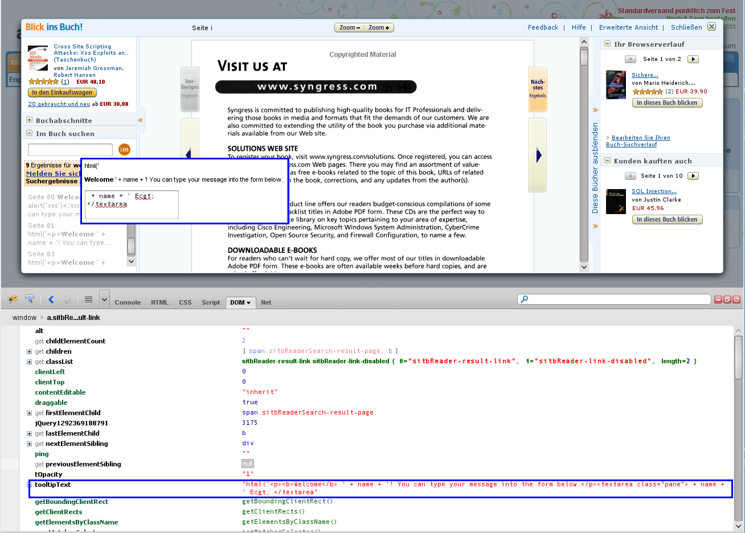The height and width of the screenshot is (533, 745).
Task: Switch to the HTML tab in Firebug
Action: (x=159, y=302)
